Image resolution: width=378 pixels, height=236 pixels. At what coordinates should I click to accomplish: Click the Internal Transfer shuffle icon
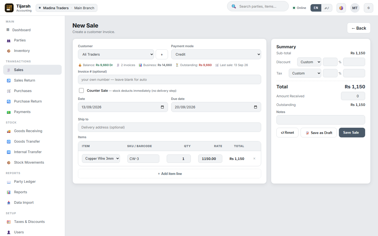[x=9, y=152]
